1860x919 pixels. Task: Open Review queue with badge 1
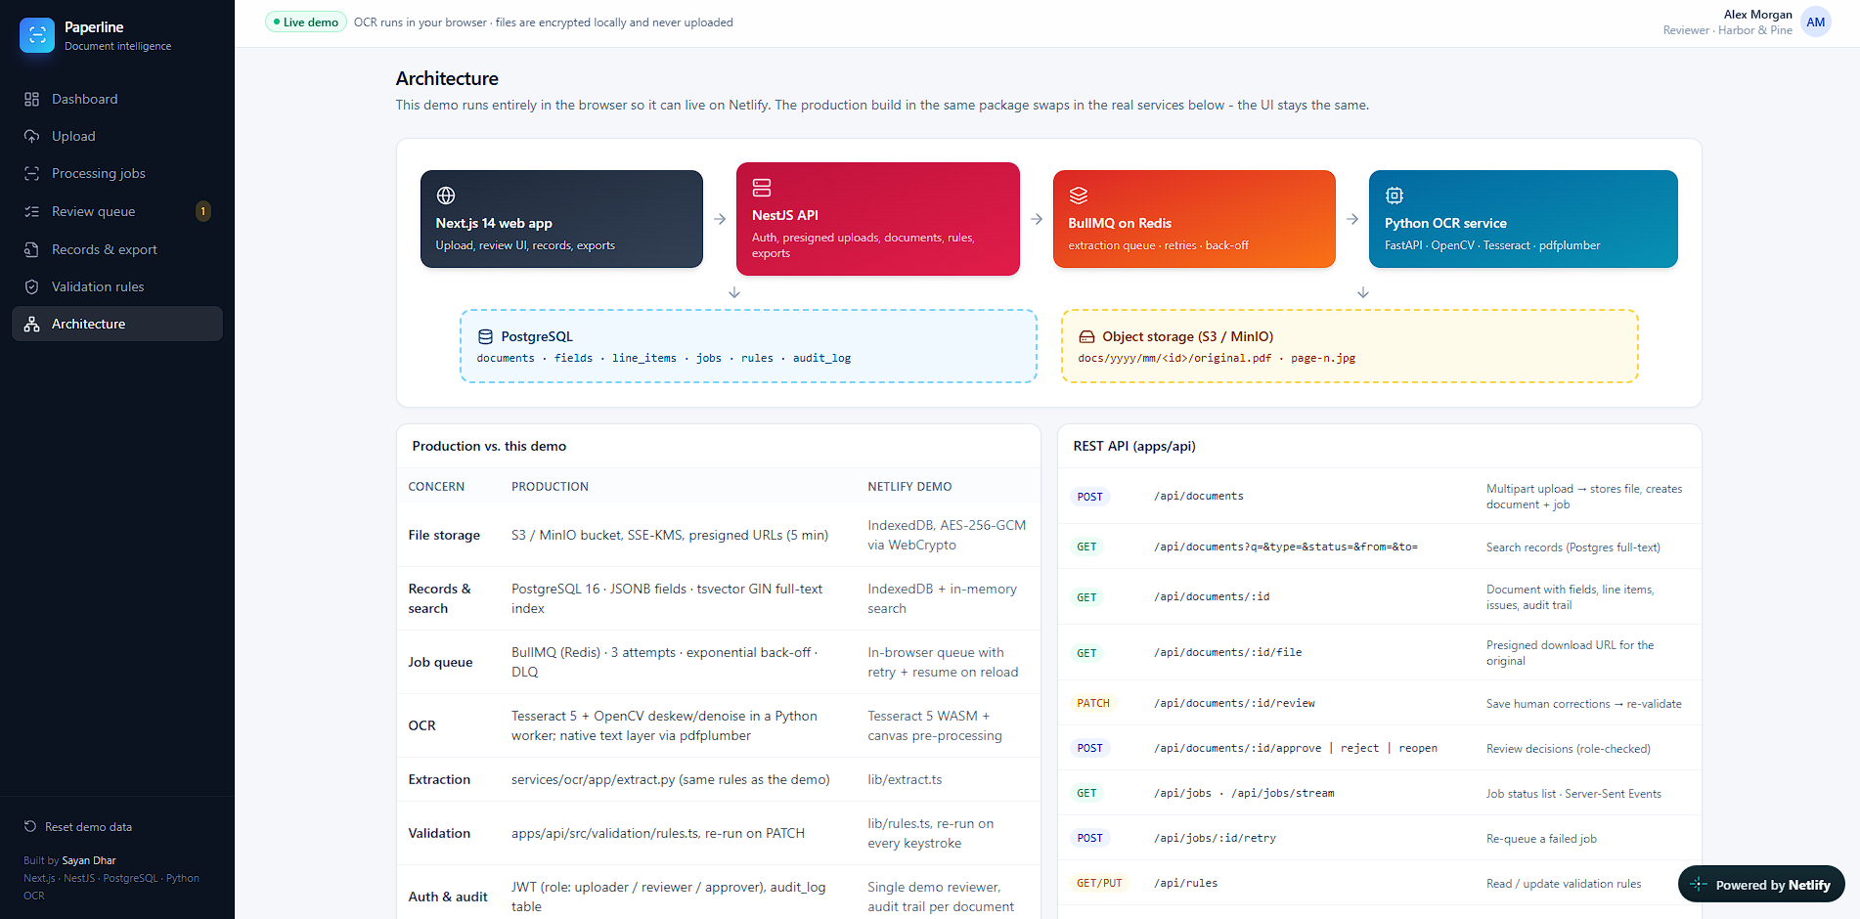coord(117,211)
